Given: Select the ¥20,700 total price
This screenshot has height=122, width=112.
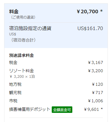Looking at the screenshot, I should tap(88, 11).
